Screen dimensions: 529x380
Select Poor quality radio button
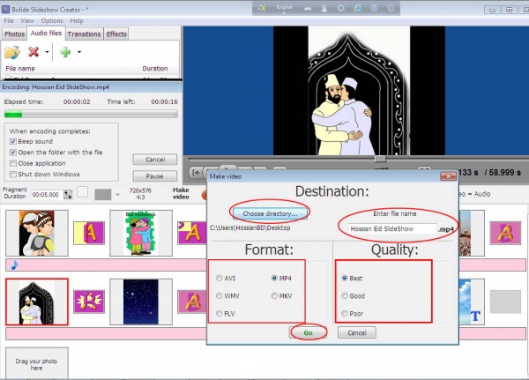coord(345,314)
